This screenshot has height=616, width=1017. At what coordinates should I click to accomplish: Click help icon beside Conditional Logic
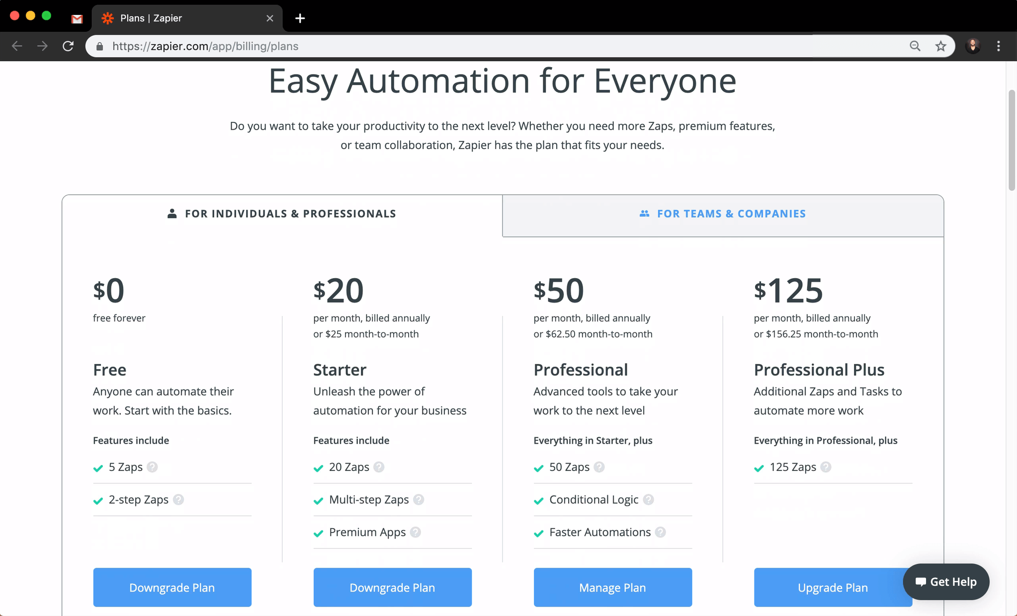648,500
